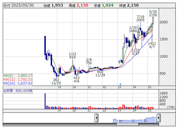
Task: Click the 終値 2,150 close value
Action: pos(129,5)
